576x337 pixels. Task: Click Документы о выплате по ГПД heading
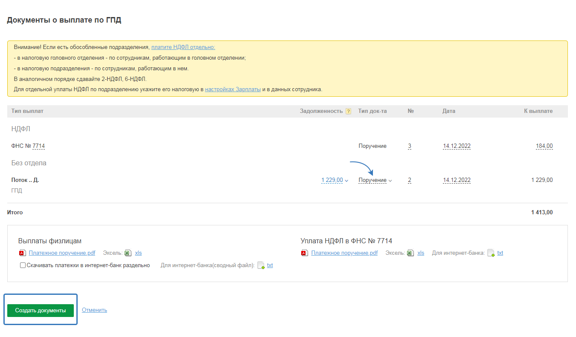tap(64, 20)
